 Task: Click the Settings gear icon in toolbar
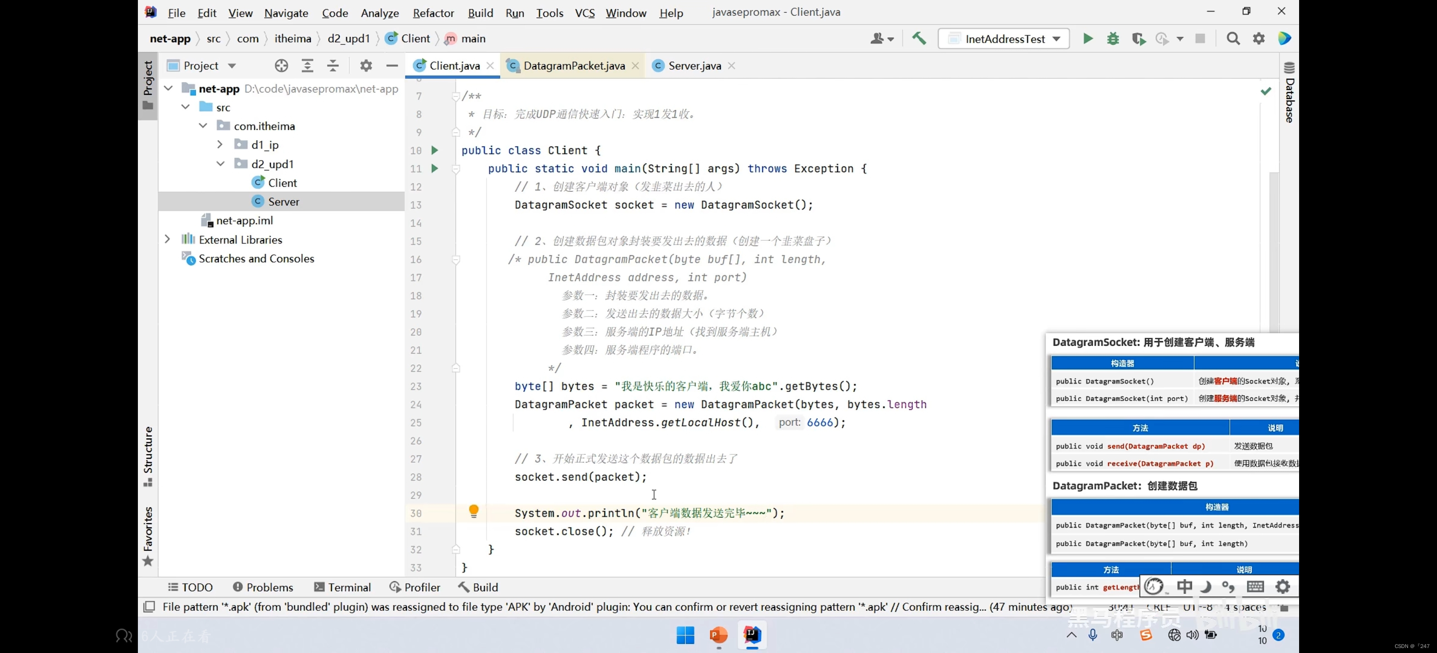[1259, 39]
